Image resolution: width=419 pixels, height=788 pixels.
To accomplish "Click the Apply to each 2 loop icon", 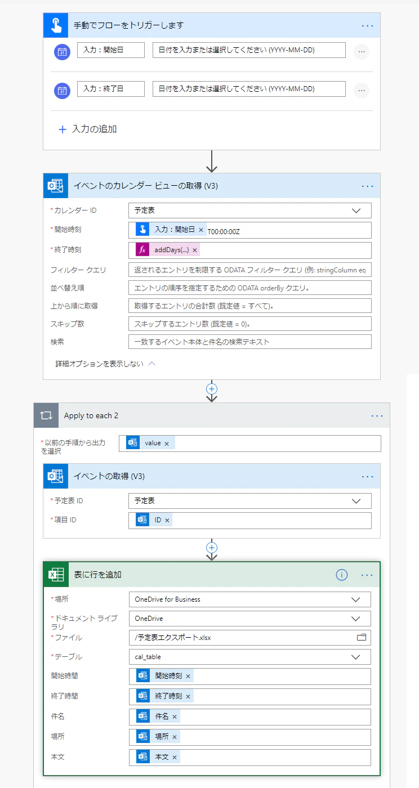I will (46, 415).
